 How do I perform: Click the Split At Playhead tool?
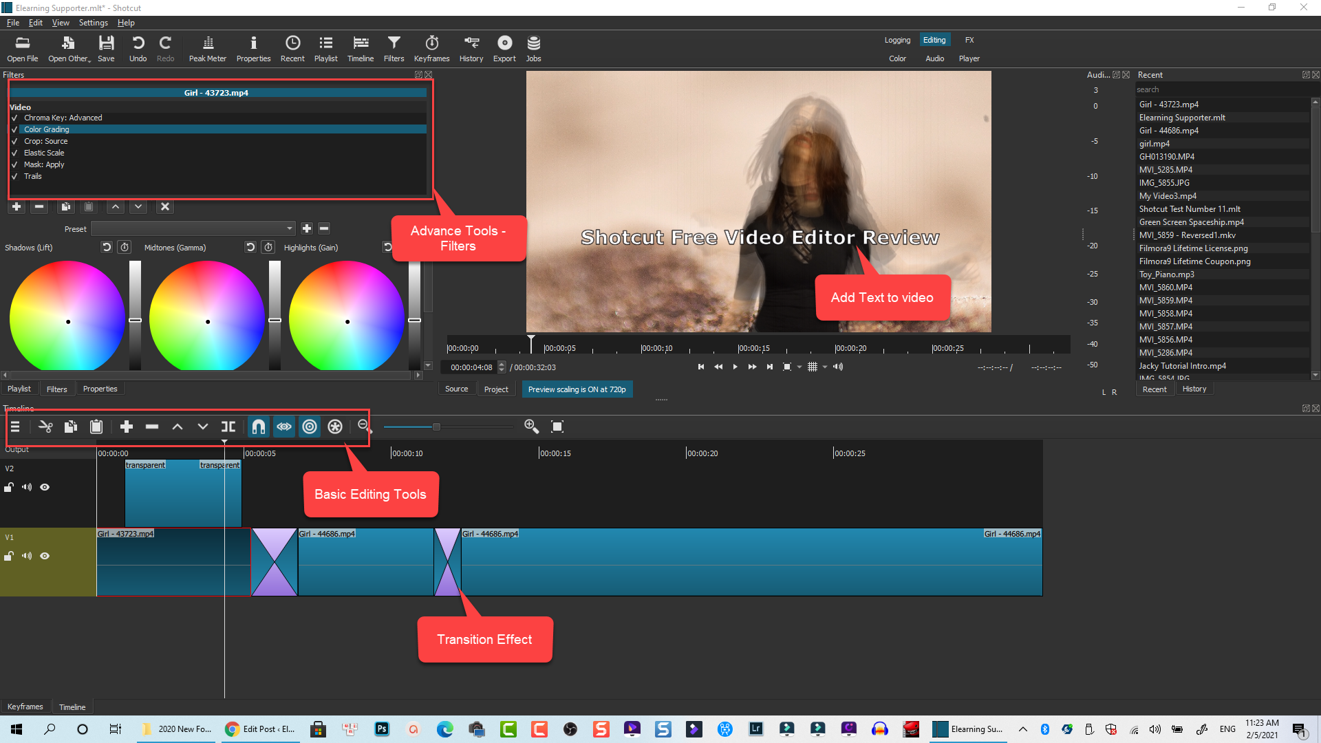(x=228, y=427)
